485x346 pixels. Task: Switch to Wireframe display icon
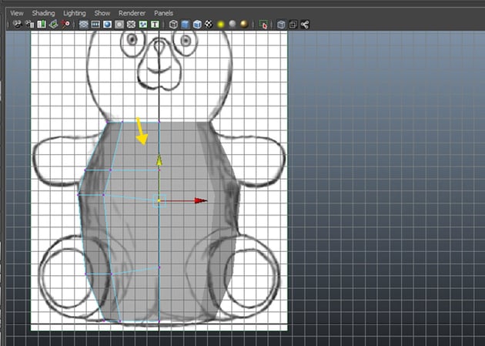click(173, 24)
